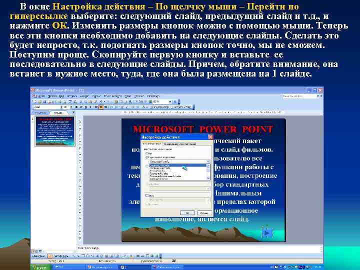Screen dimensions: 360x270
Task: Open the Действия menu in drawing toolbar
Action: [39, 256]
